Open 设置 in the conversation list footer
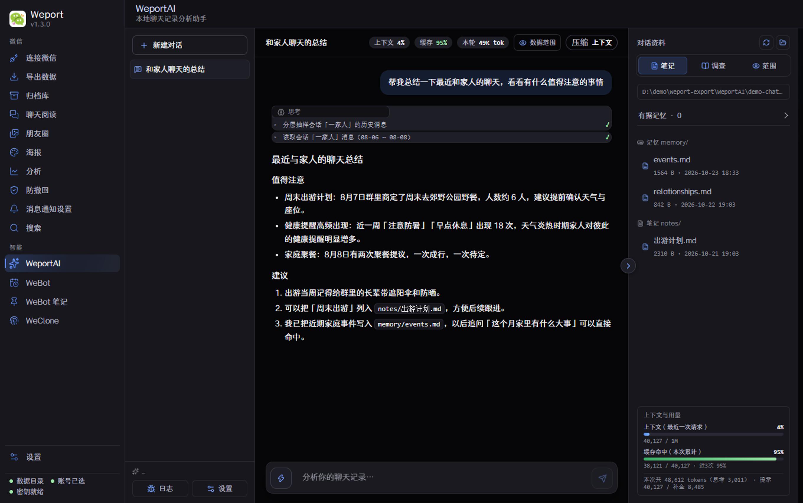The height and width of the screenshot is (503, 803). click(x=220, y=488)
